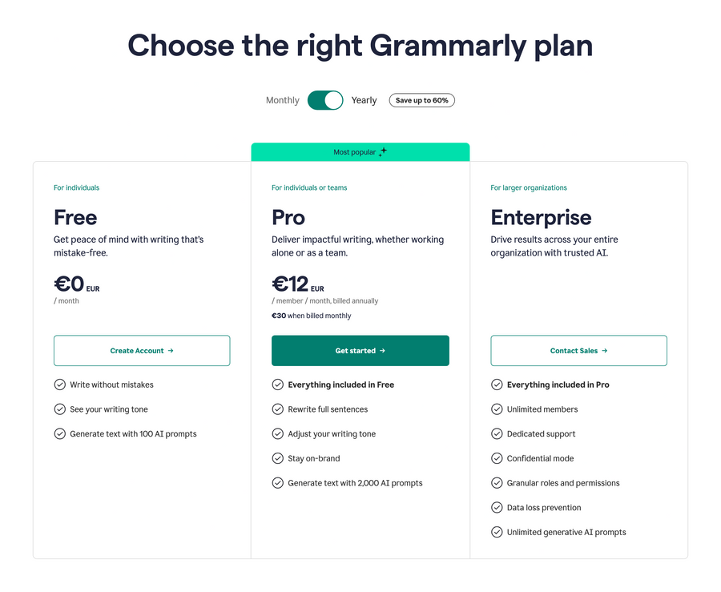Click the sparkle icon on the Most popular banner

383,151
